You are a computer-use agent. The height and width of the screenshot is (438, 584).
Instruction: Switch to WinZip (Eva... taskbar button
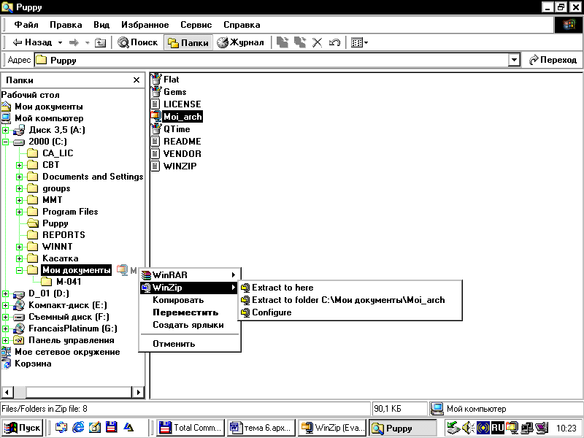pyautogui.click(x=332, y=428)
